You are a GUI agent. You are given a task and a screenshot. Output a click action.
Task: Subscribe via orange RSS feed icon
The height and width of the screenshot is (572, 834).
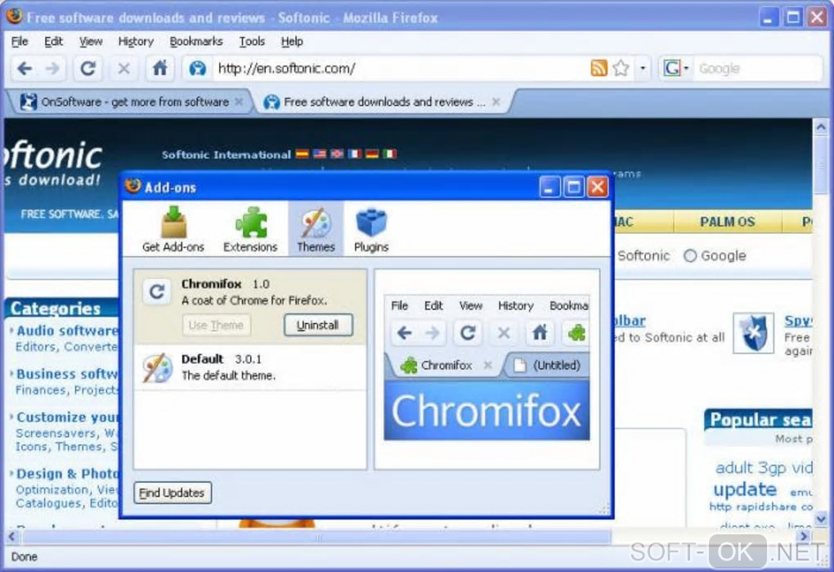click(x=599, y=68)
